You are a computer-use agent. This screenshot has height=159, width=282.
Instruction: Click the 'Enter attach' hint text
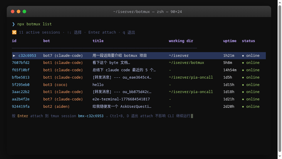[102, 32]
